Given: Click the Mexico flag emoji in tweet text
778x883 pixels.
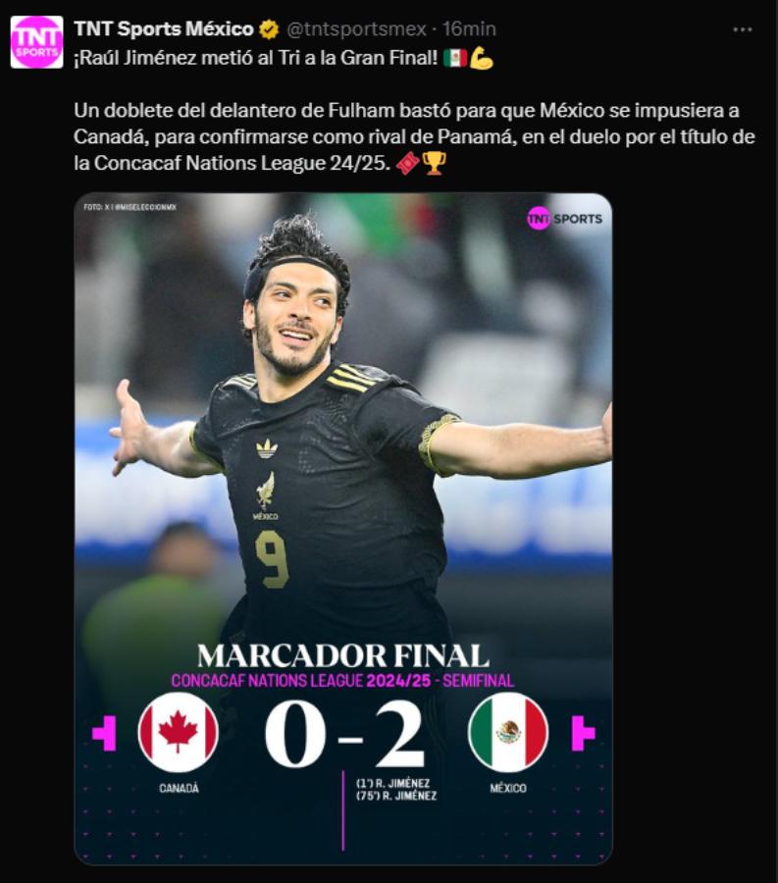Looking at the screenshot, I should point(455,58).
